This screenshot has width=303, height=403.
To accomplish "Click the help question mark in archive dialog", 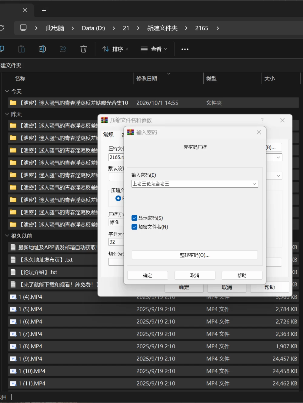I will pos(262,120).
